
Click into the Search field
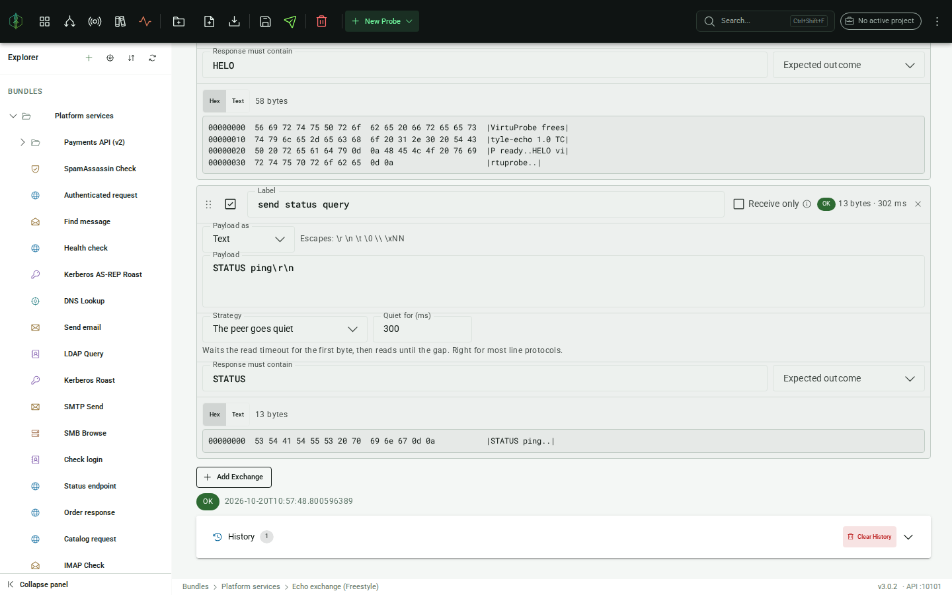pos(766,21)
